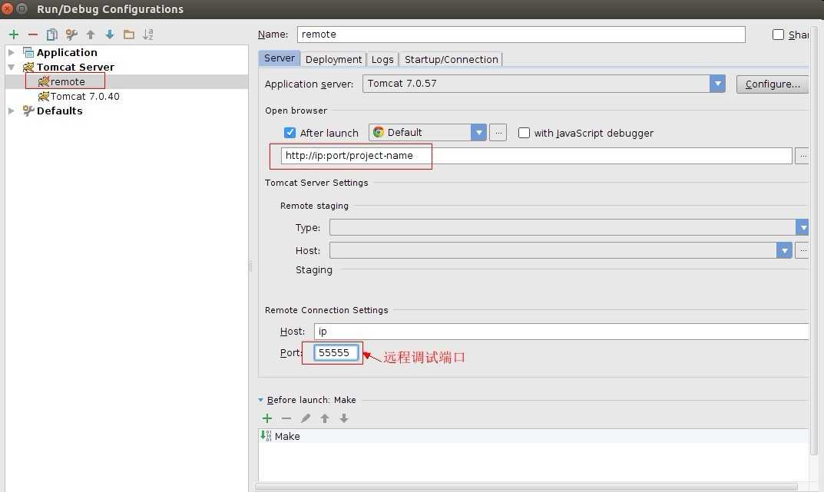Toggle the Share checkbox
This screenshot has height=492, width=824.
point(778,35)
